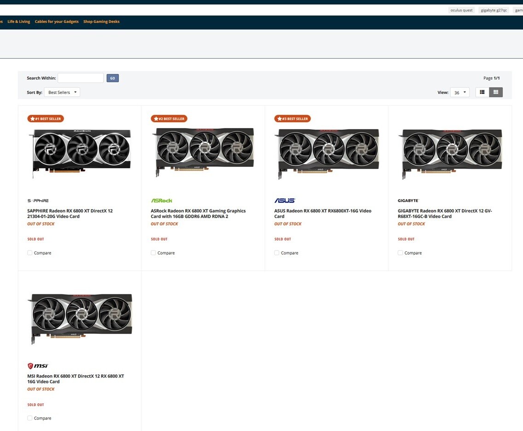Open Shop Gaming Desks menu item
523x431 pixels.
[x=101, y=22]
